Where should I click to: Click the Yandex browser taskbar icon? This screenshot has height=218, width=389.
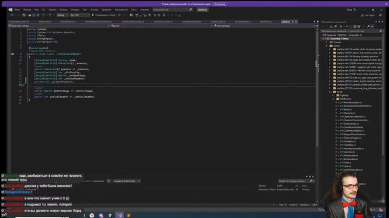point(92,216)
